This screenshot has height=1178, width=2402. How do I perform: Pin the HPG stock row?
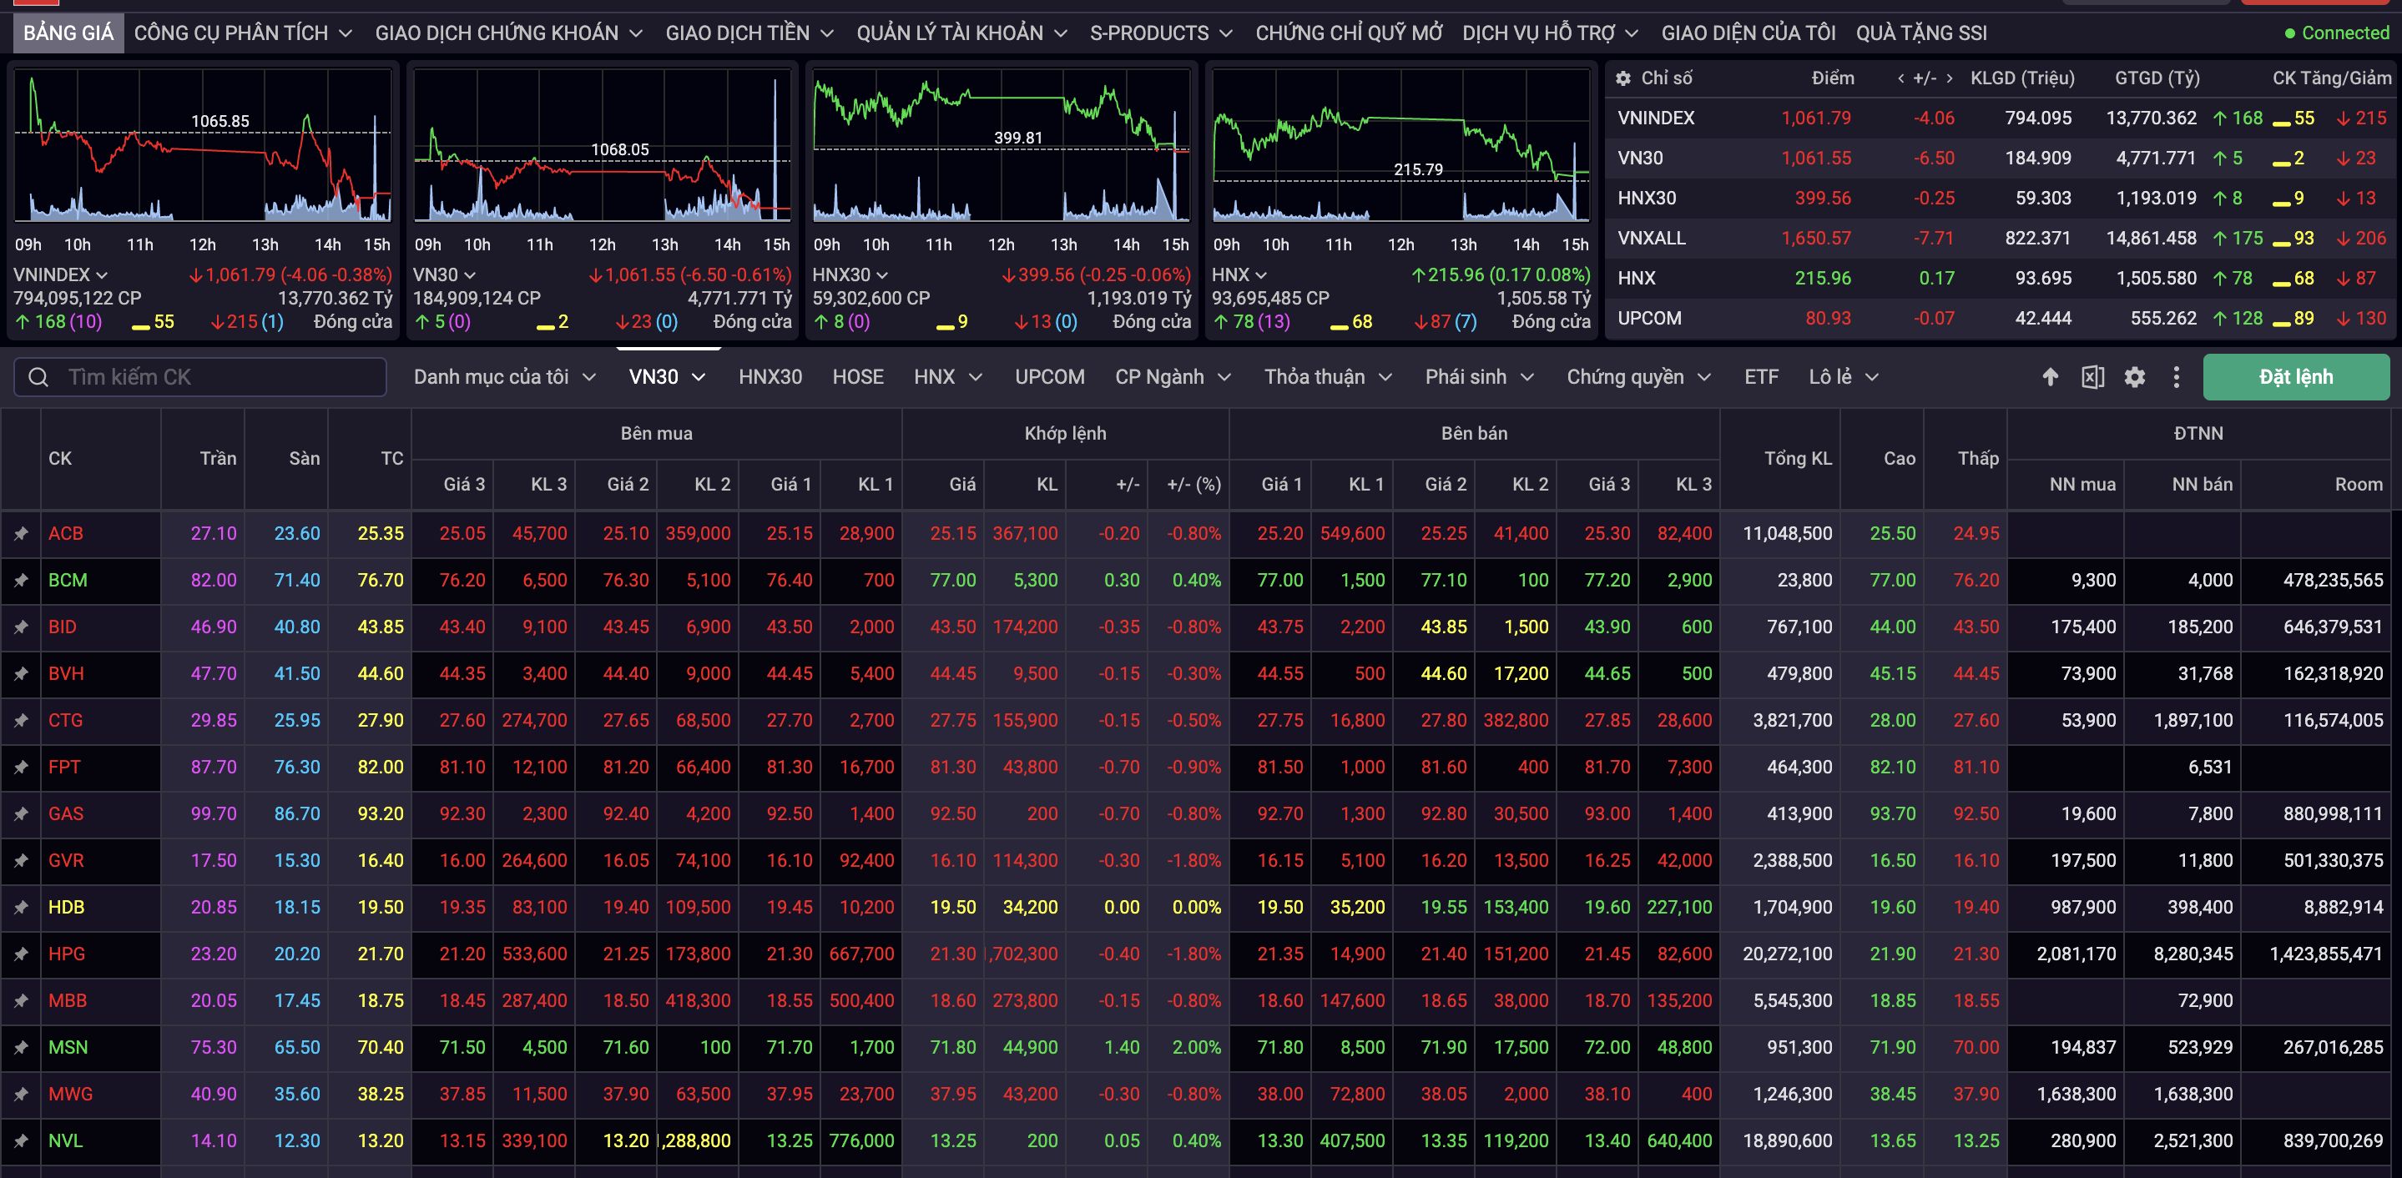pyautogui.click(x=21, y=954)
